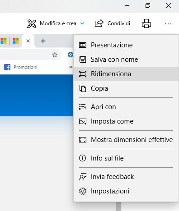Close the Photos window

tap(169, 5)
